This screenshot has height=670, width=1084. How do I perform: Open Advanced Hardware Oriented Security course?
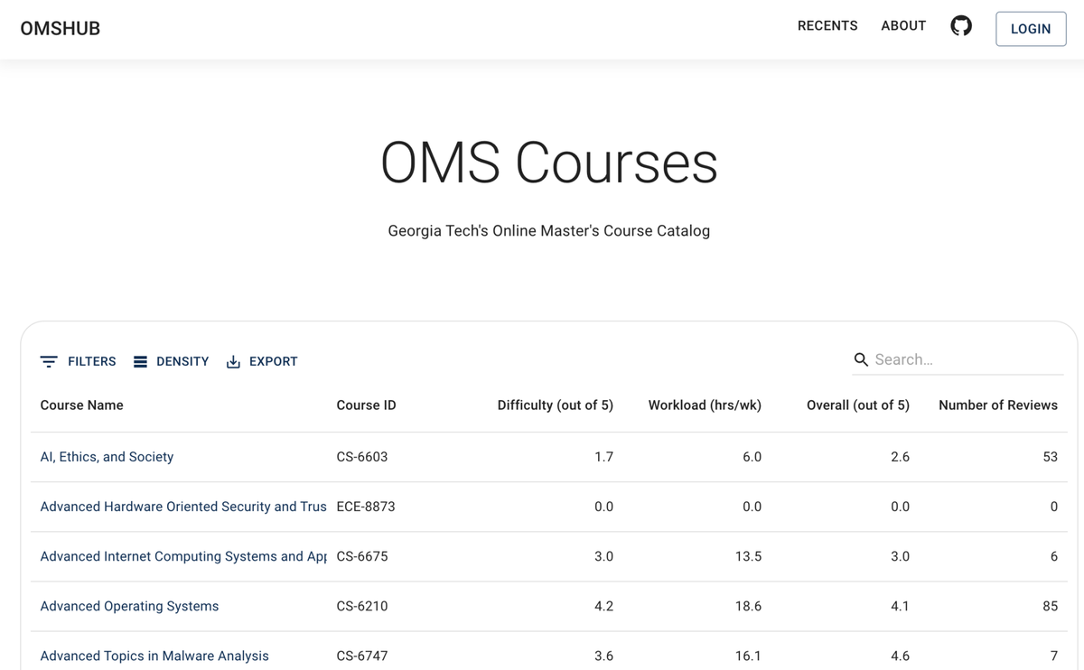(x=183, y=507)
